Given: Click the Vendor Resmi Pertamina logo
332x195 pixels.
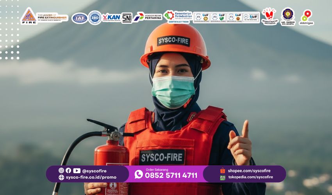Looking at the screenshot, I should [x=148, y=17].
